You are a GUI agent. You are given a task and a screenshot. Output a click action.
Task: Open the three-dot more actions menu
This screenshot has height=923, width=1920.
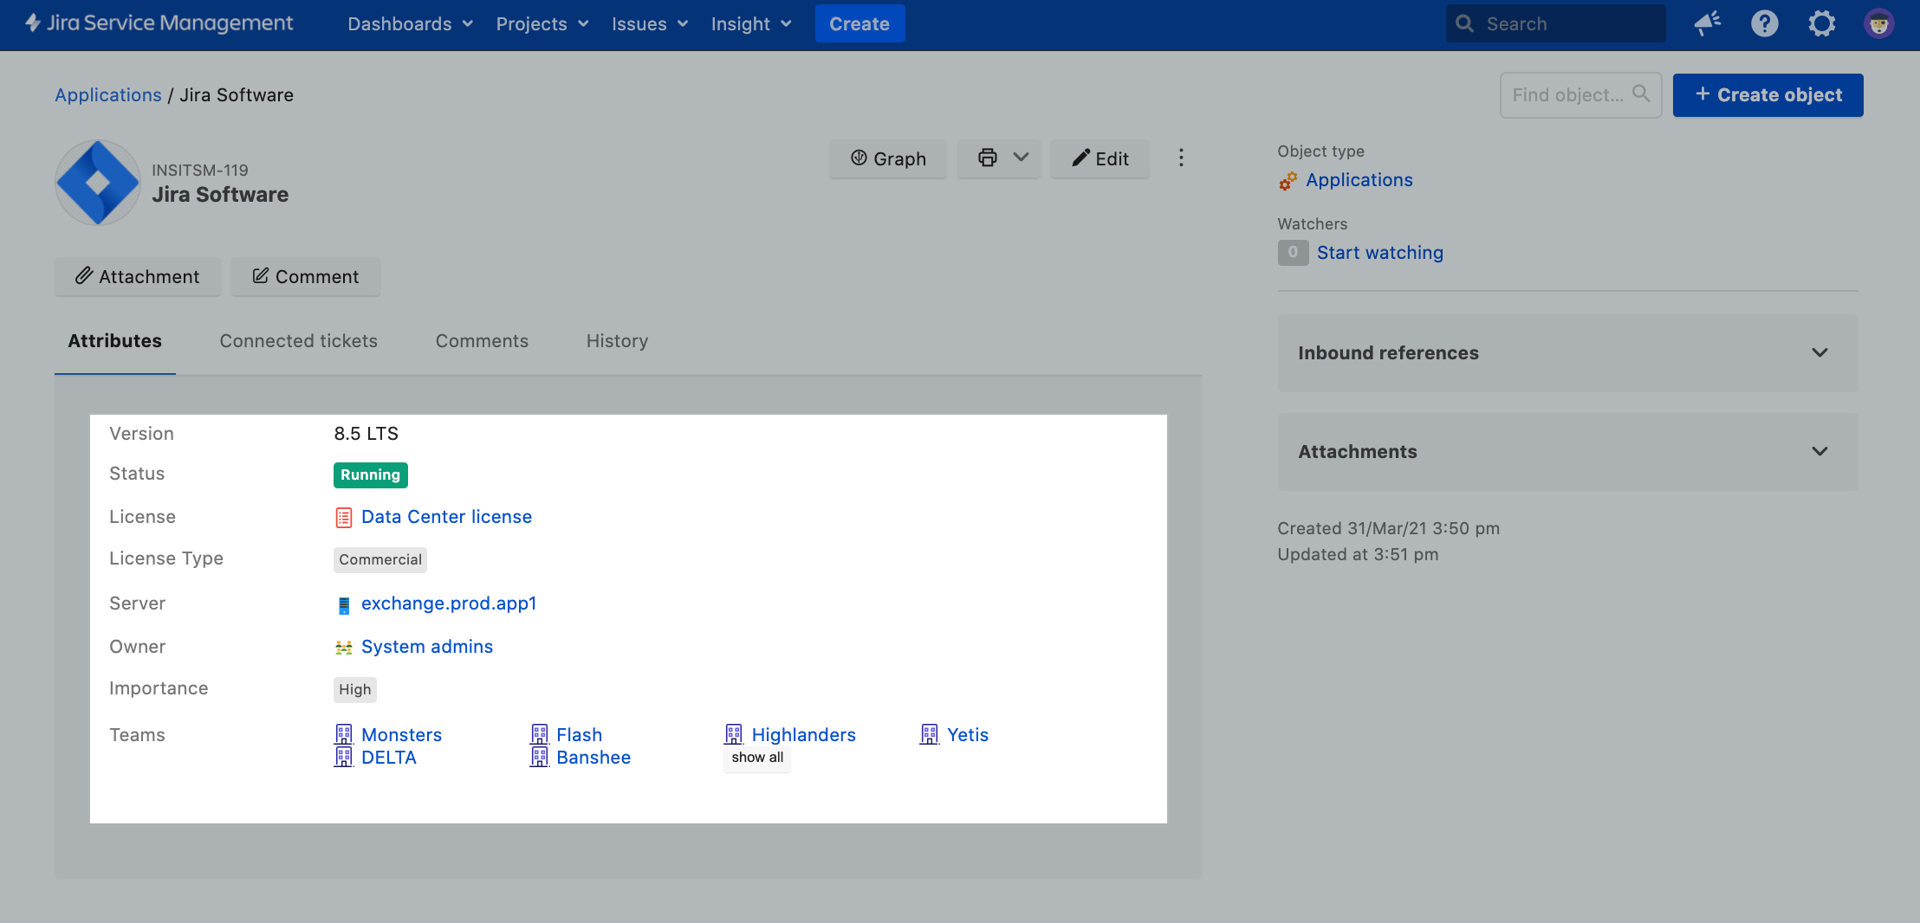(1180, 158)
